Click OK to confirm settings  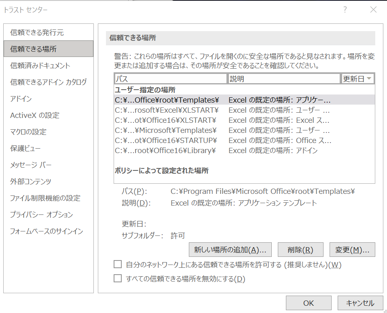309,303
